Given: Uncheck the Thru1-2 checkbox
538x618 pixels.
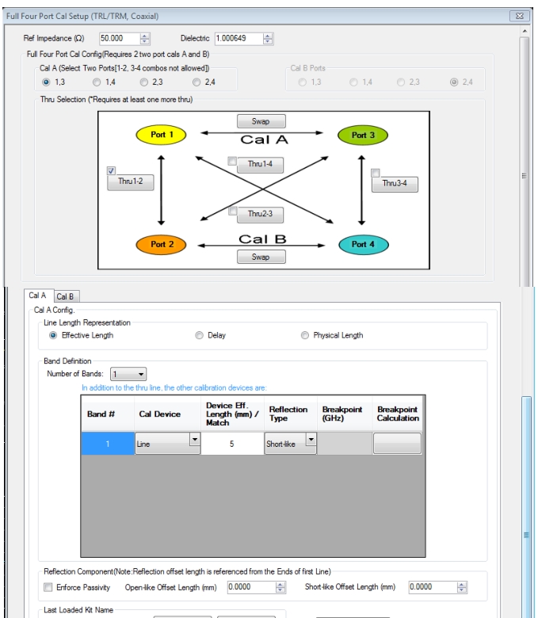Looking at the screenshot, I should point(111,170).
